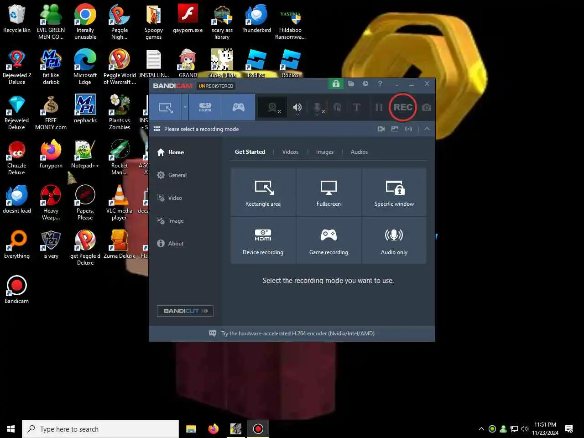Click the Windows Start button
The image size is (584, 438).
coord(11,429)
